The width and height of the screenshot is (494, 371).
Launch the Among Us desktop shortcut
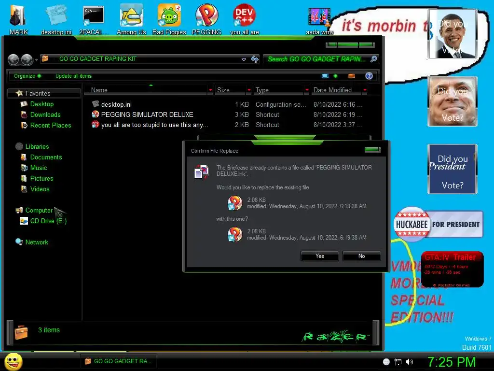tap(131, 19)
